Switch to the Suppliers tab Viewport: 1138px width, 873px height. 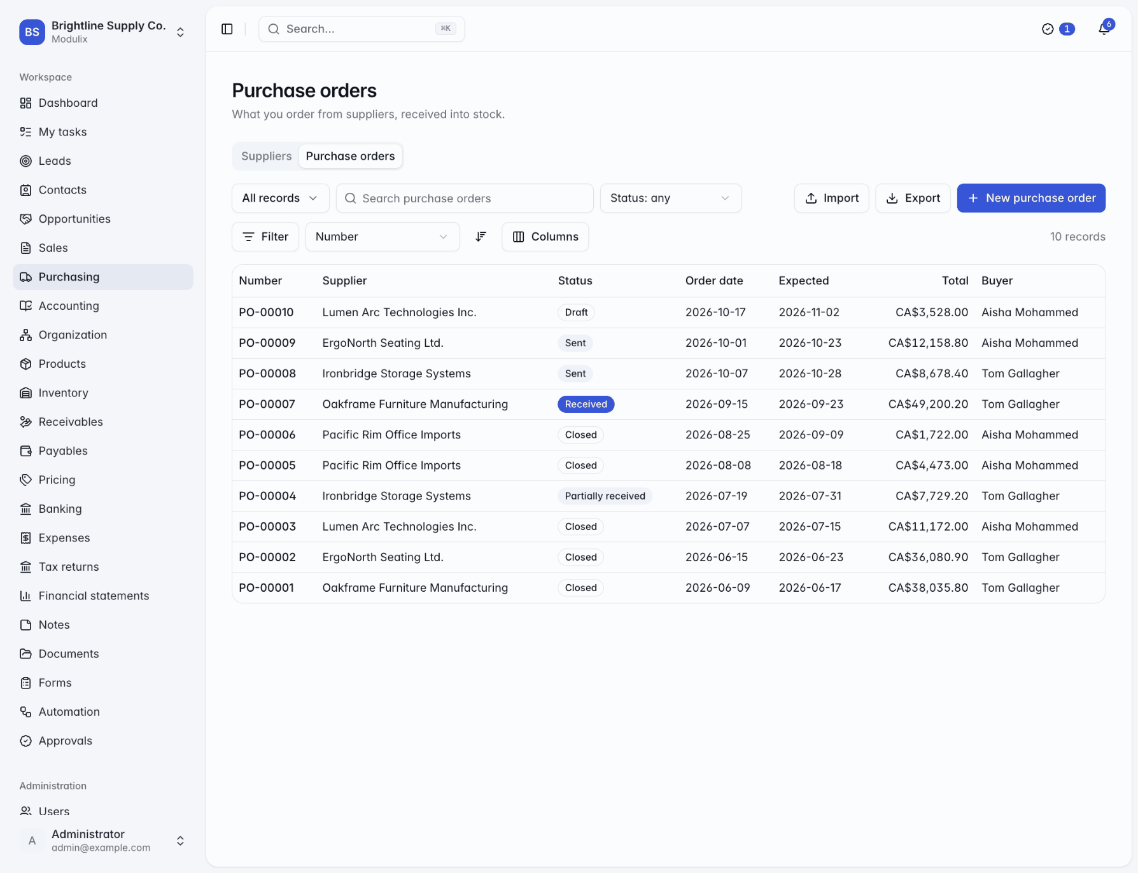tap(266, 156)
